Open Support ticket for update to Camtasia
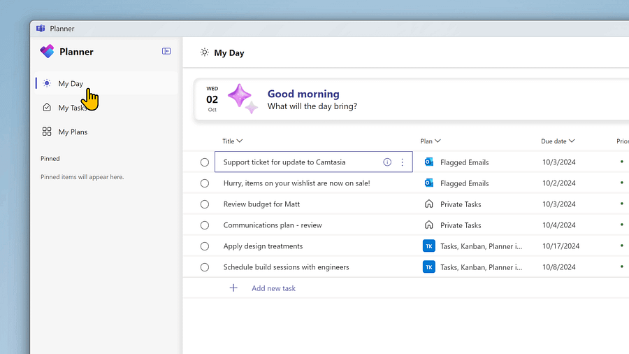This screenshot has height=354, width=629. tap(284, 162)
